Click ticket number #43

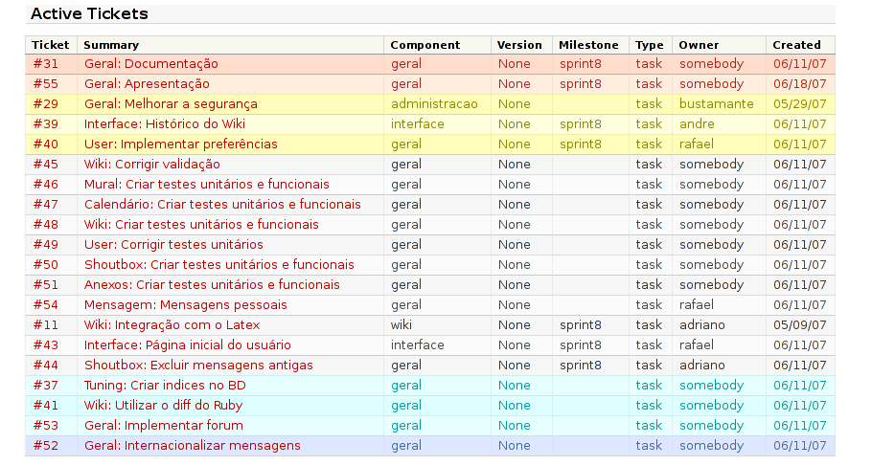(x=46, y=344)
